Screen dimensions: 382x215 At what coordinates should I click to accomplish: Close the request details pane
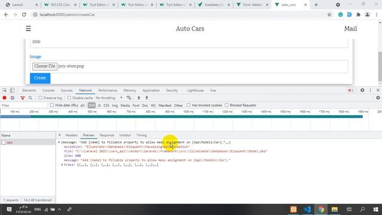(x=60, y=135)
